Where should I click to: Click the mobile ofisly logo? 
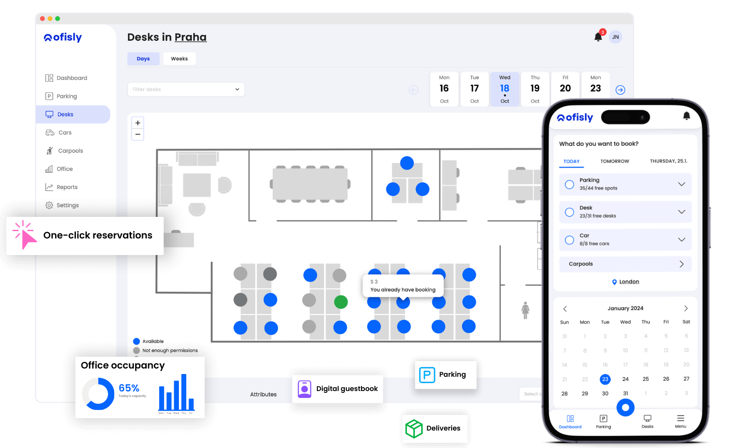click(x=575, y=118)
